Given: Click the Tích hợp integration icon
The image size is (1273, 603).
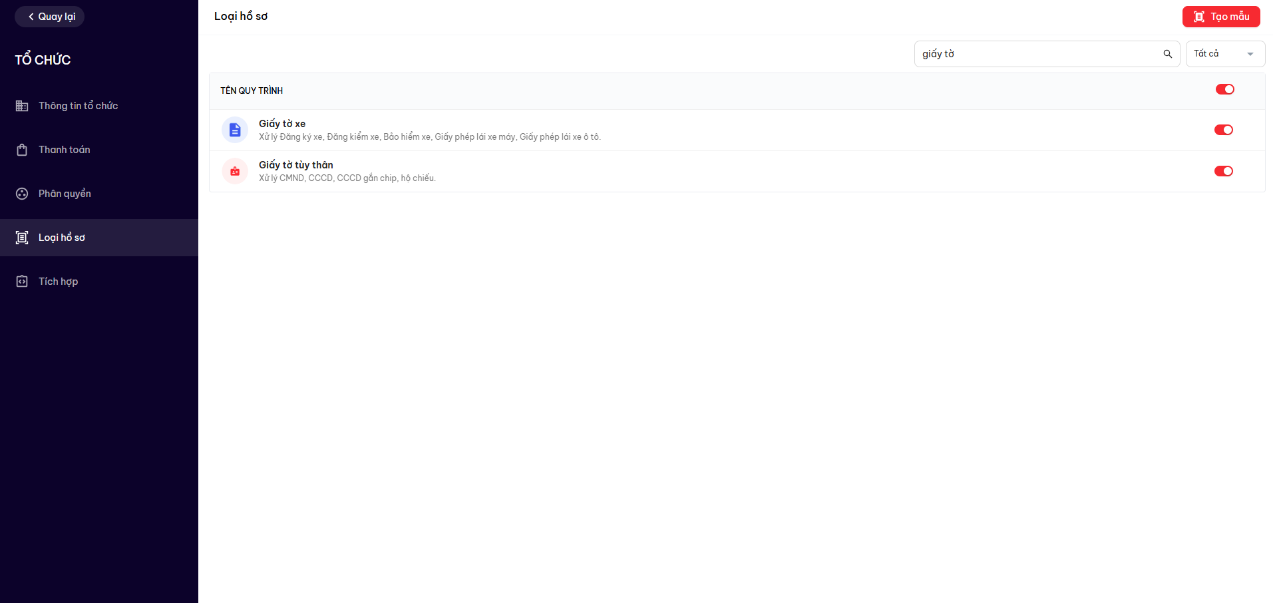Looking at the screenshot, I should (x=22, y=282).
